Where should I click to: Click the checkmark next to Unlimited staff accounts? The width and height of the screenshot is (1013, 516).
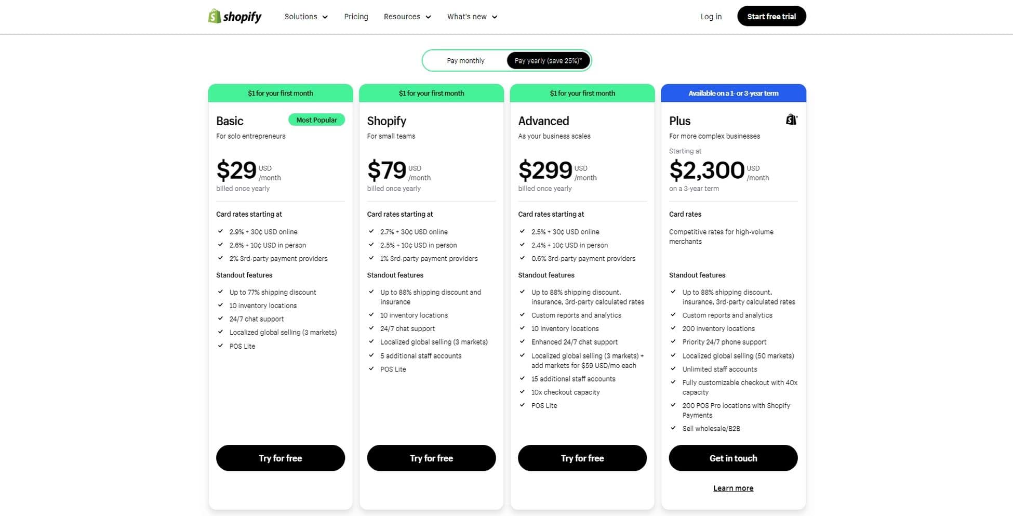coord(673,369)
